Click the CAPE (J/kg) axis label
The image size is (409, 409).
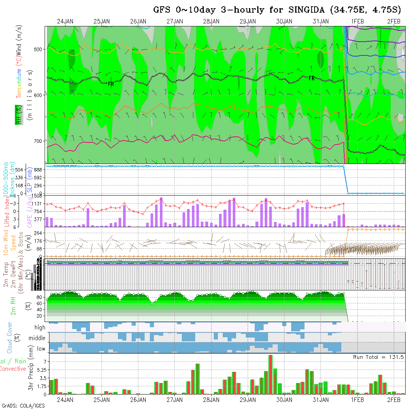(x=29, y=211)
